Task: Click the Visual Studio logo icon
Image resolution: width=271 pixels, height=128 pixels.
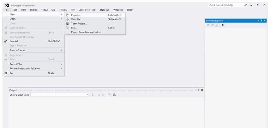Action: [7, 6]
